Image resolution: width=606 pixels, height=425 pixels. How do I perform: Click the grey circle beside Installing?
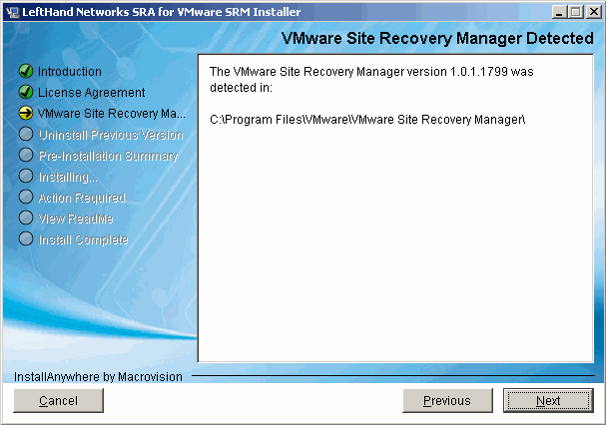click(x=26, y=177)
